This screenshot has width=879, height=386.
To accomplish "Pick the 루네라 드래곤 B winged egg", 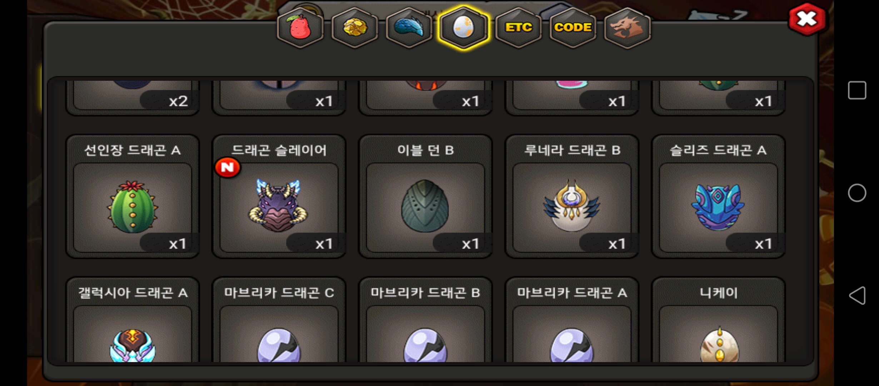I will click(x=572, y=196).
